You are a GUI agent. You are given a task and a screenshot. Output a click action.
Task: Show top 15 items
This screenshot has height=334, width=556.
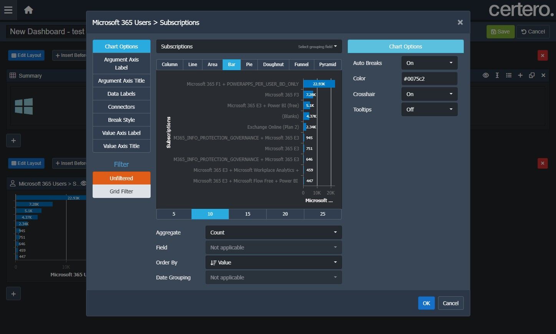tap(248, 214)
